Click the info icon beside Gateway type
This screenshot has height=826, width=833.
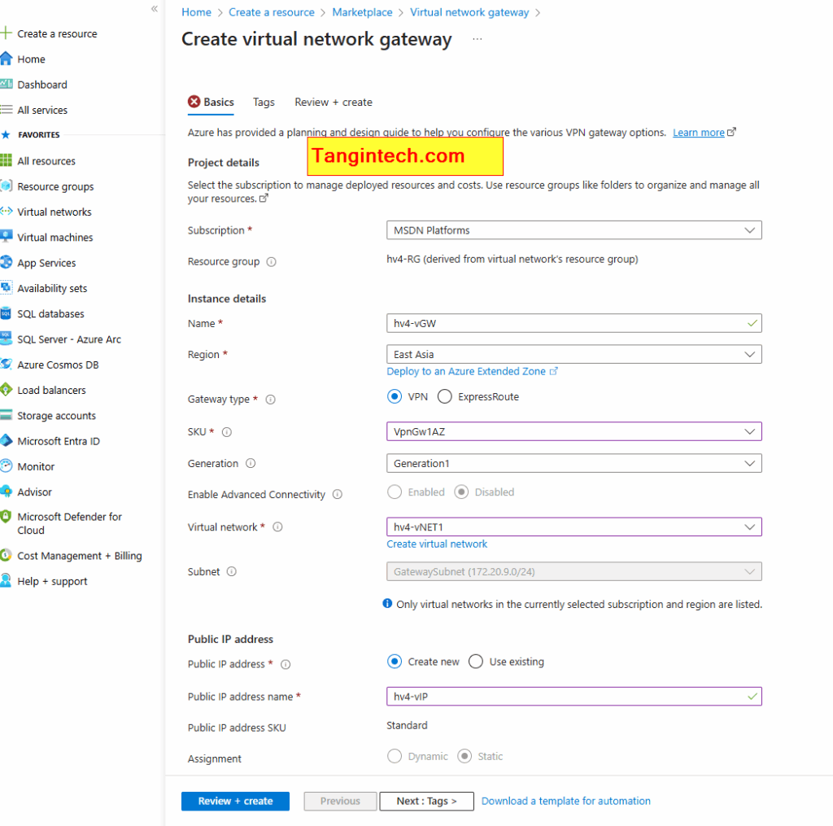coord(270,400)
